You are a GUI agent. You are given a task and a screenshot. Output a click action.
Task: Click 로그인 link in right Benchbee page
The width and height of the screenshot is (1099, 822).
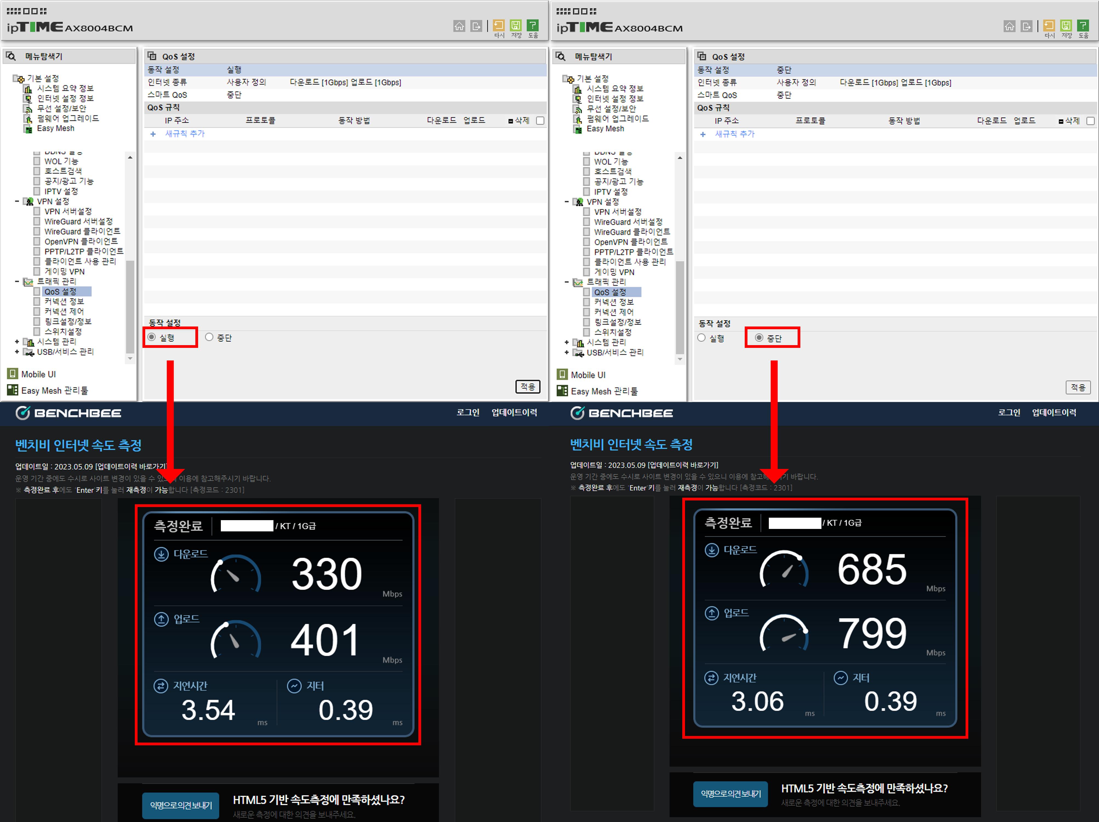tap(1009, 412)
